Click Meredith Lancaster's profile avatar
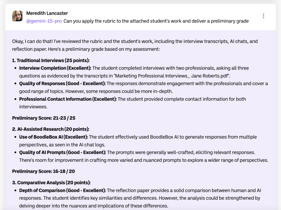Viewport: 281px width, 210px height. [x=17, y=16]
